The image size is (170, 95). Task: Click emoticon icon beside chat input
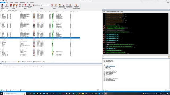point(169,57)
